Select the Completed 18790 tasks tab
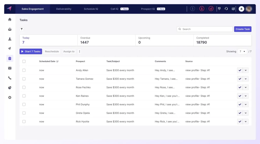Viewport: 260px width, 144px height. tap(222, 40)
